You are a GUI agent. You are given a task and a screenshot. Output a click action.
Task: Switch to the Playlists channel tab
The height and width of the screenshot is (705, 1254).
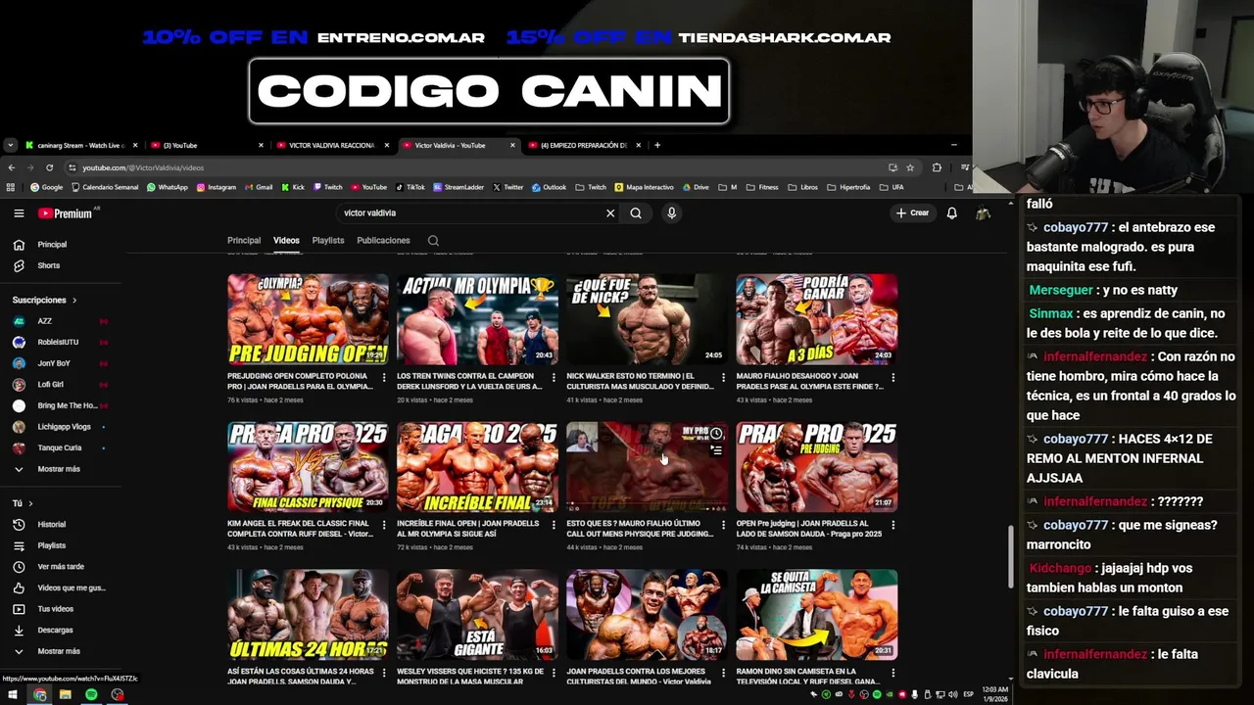[328, 240]
